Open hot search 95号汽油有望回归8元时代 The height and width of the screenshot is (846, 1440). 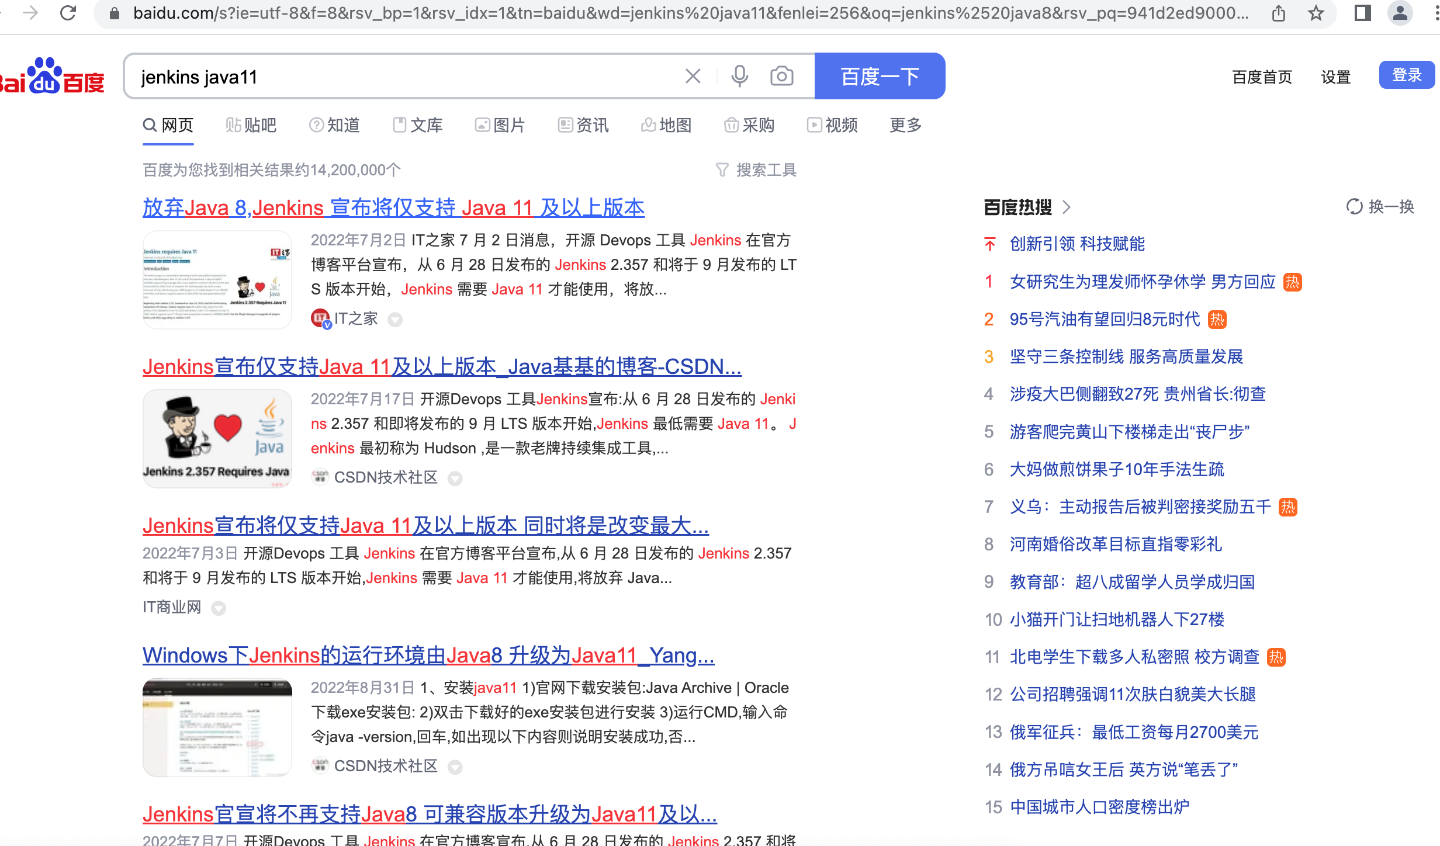pos(1105,320)
